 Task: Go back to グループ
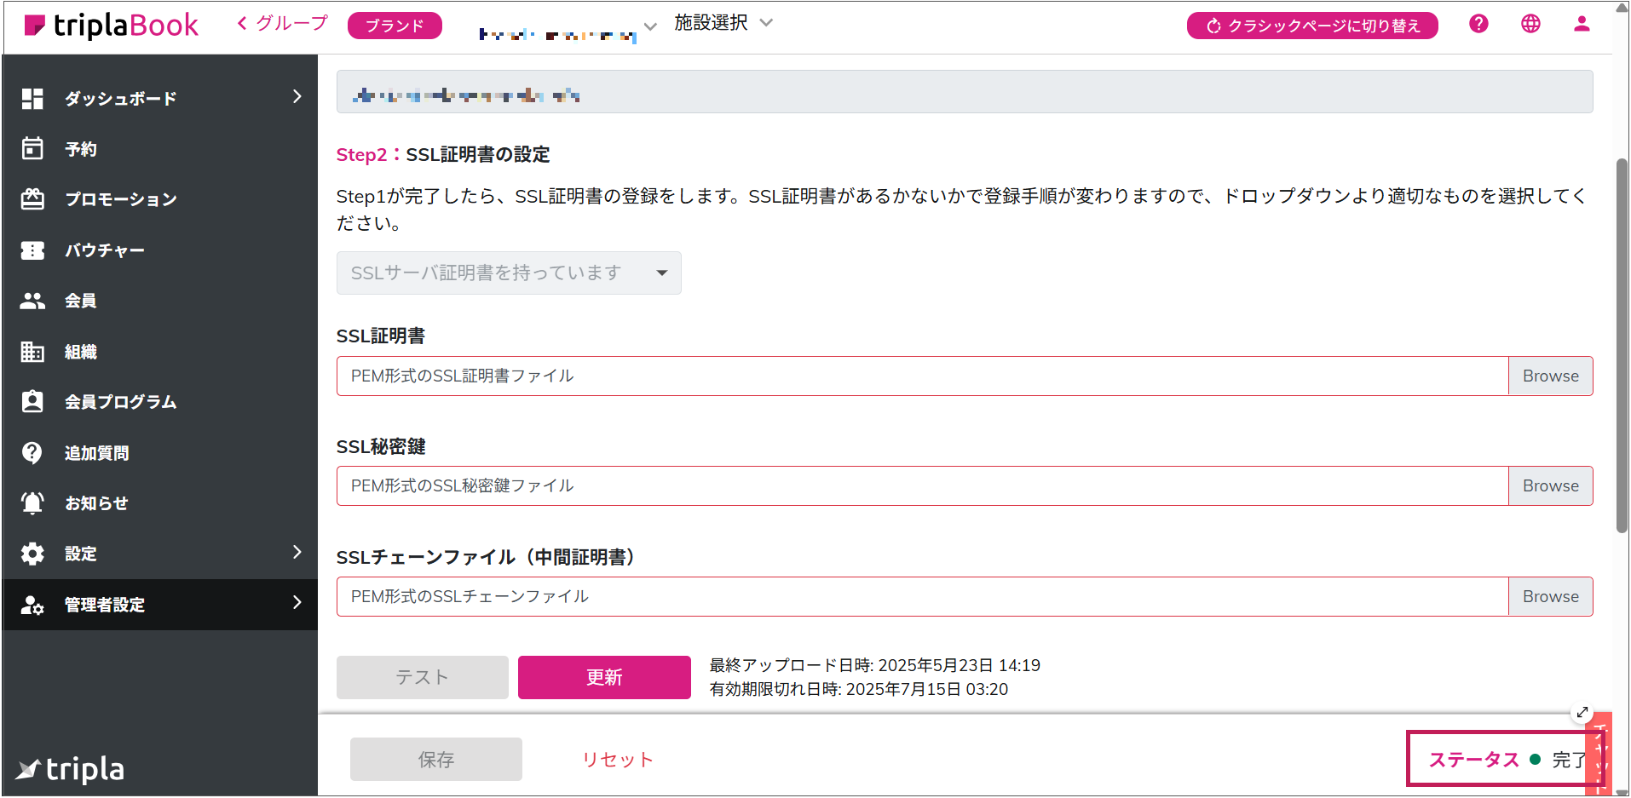click(x=282, y=24)
